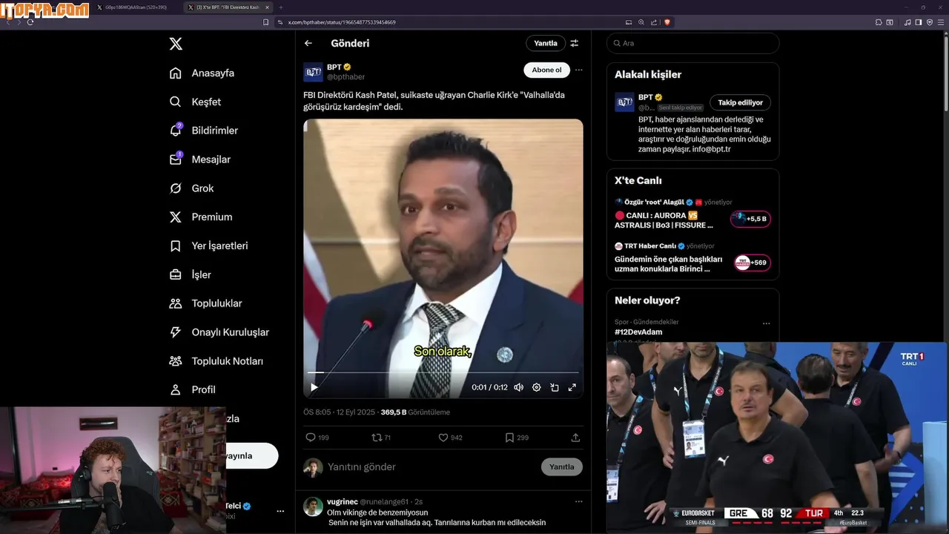Click the share icon under the post
This screenshot has width=949, height=534.
(x=575, y=438)
